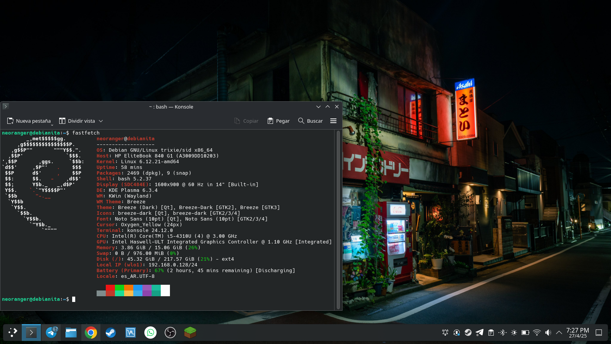Click the chevron in the Konsole title bar
The image size is (611, 344).
(318, 107)
